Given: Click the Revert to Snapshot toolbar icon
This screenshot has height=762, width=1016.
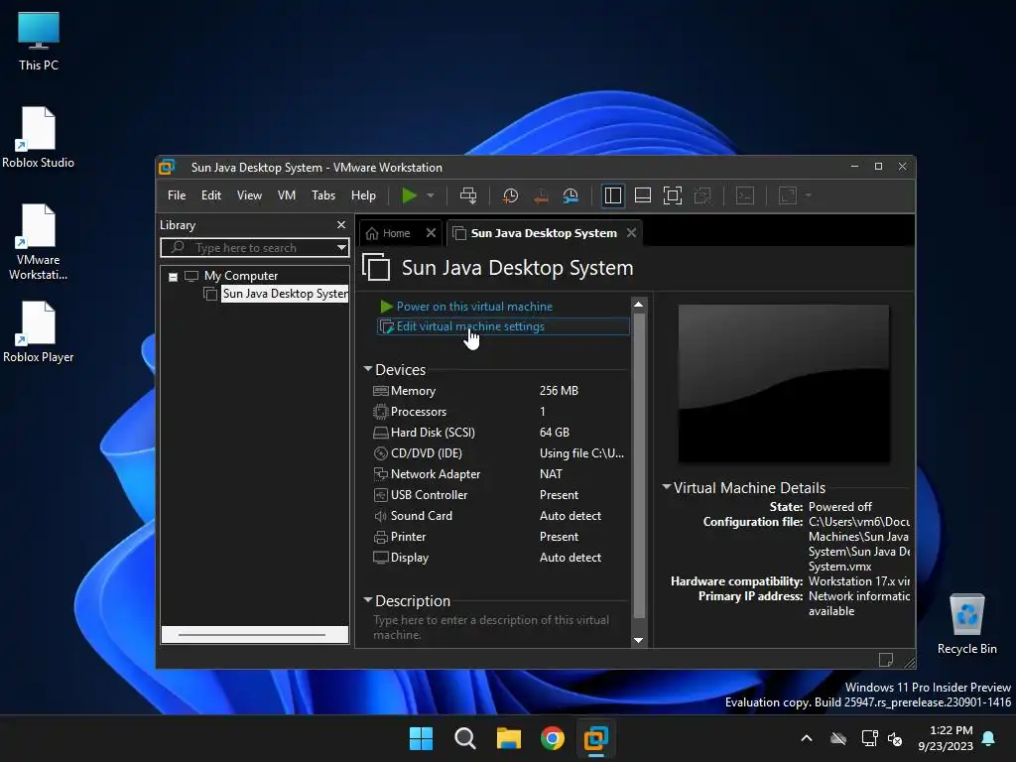Looking at the screenshot, I should 541,195.
